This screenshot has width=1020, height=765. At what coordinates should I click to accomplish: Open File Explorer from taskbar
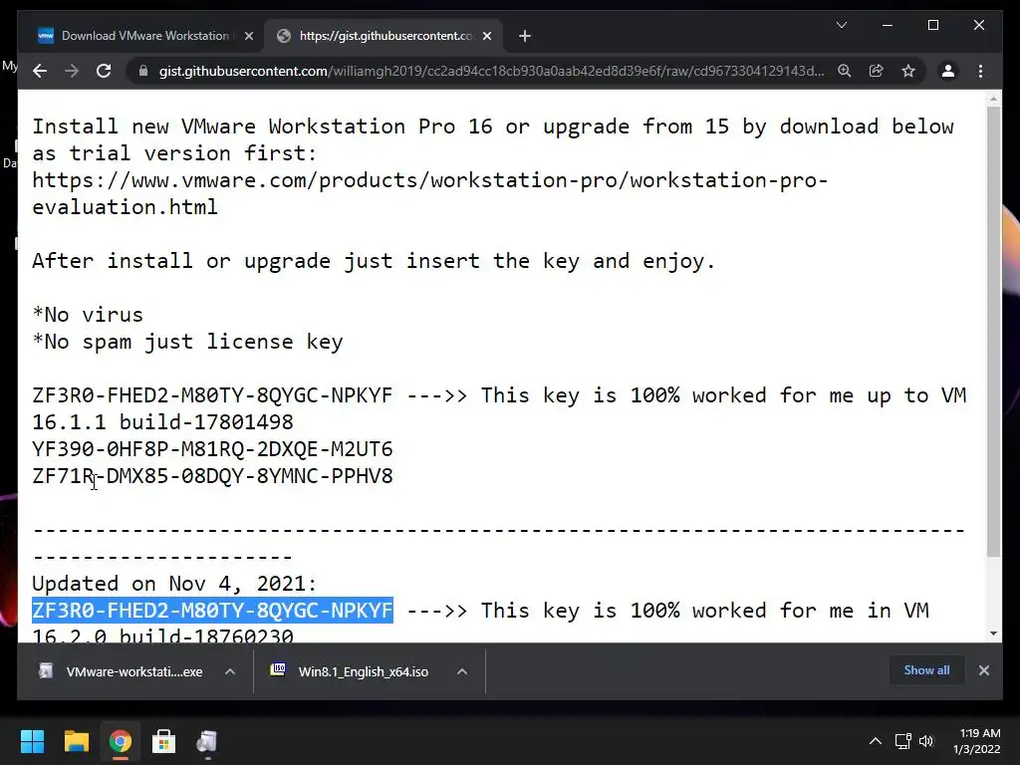coord(76,741)
